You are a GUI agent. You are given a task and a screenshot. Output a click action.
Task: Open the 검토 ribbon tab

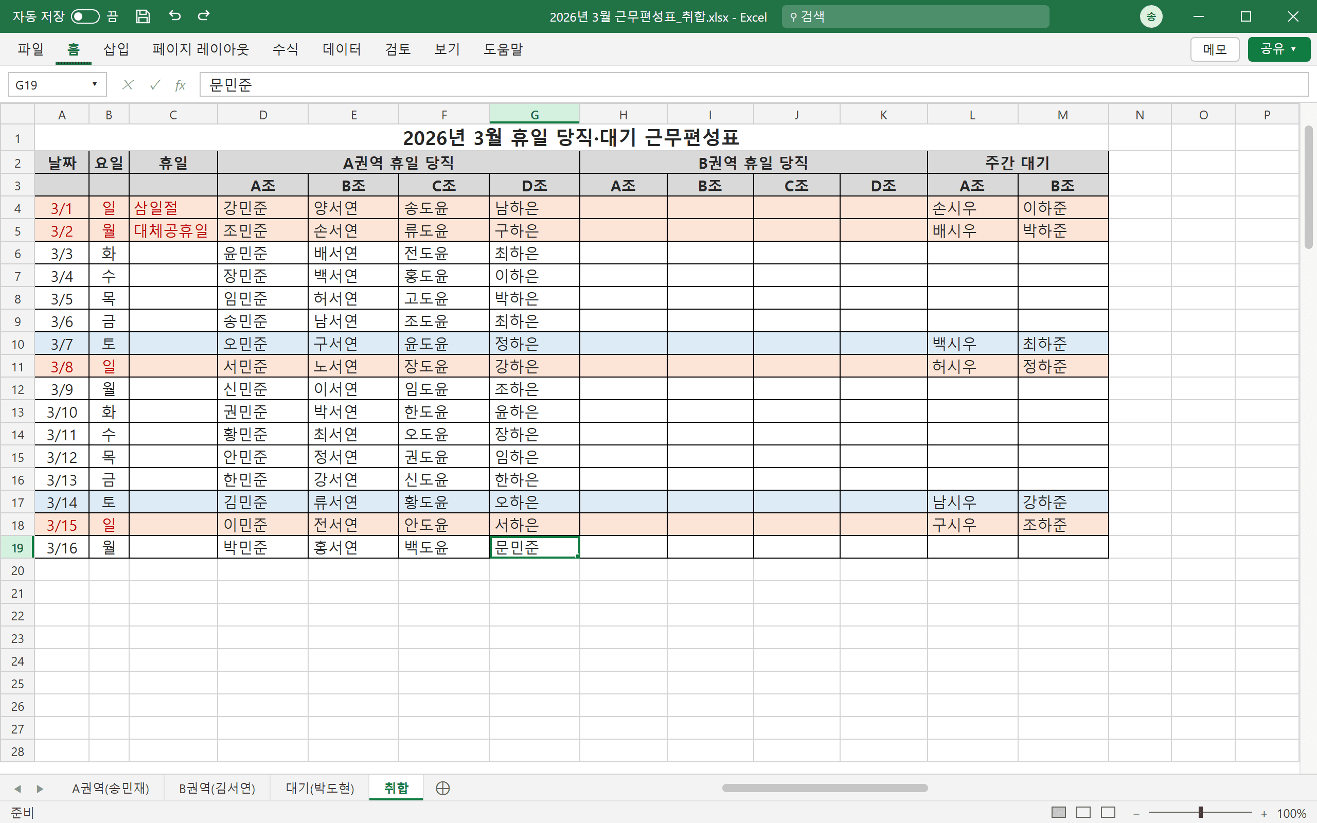tap(398, 49)
